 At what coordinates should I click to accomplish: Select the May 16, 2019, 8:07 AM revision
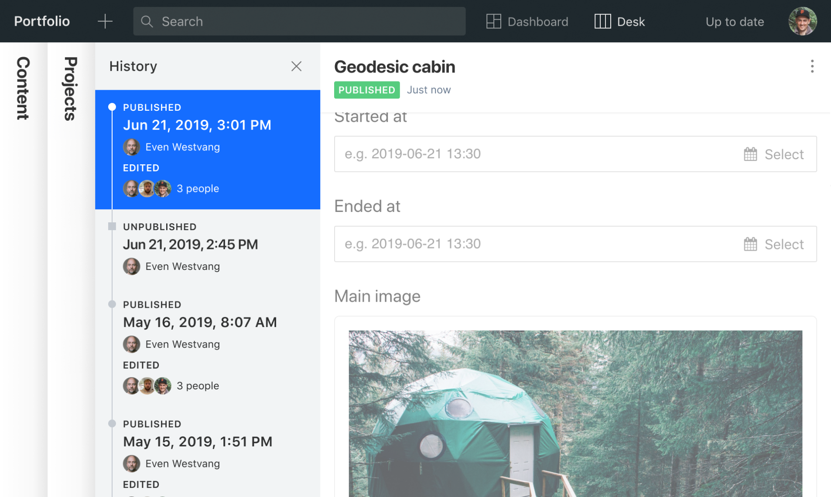(x=208, y=347)
